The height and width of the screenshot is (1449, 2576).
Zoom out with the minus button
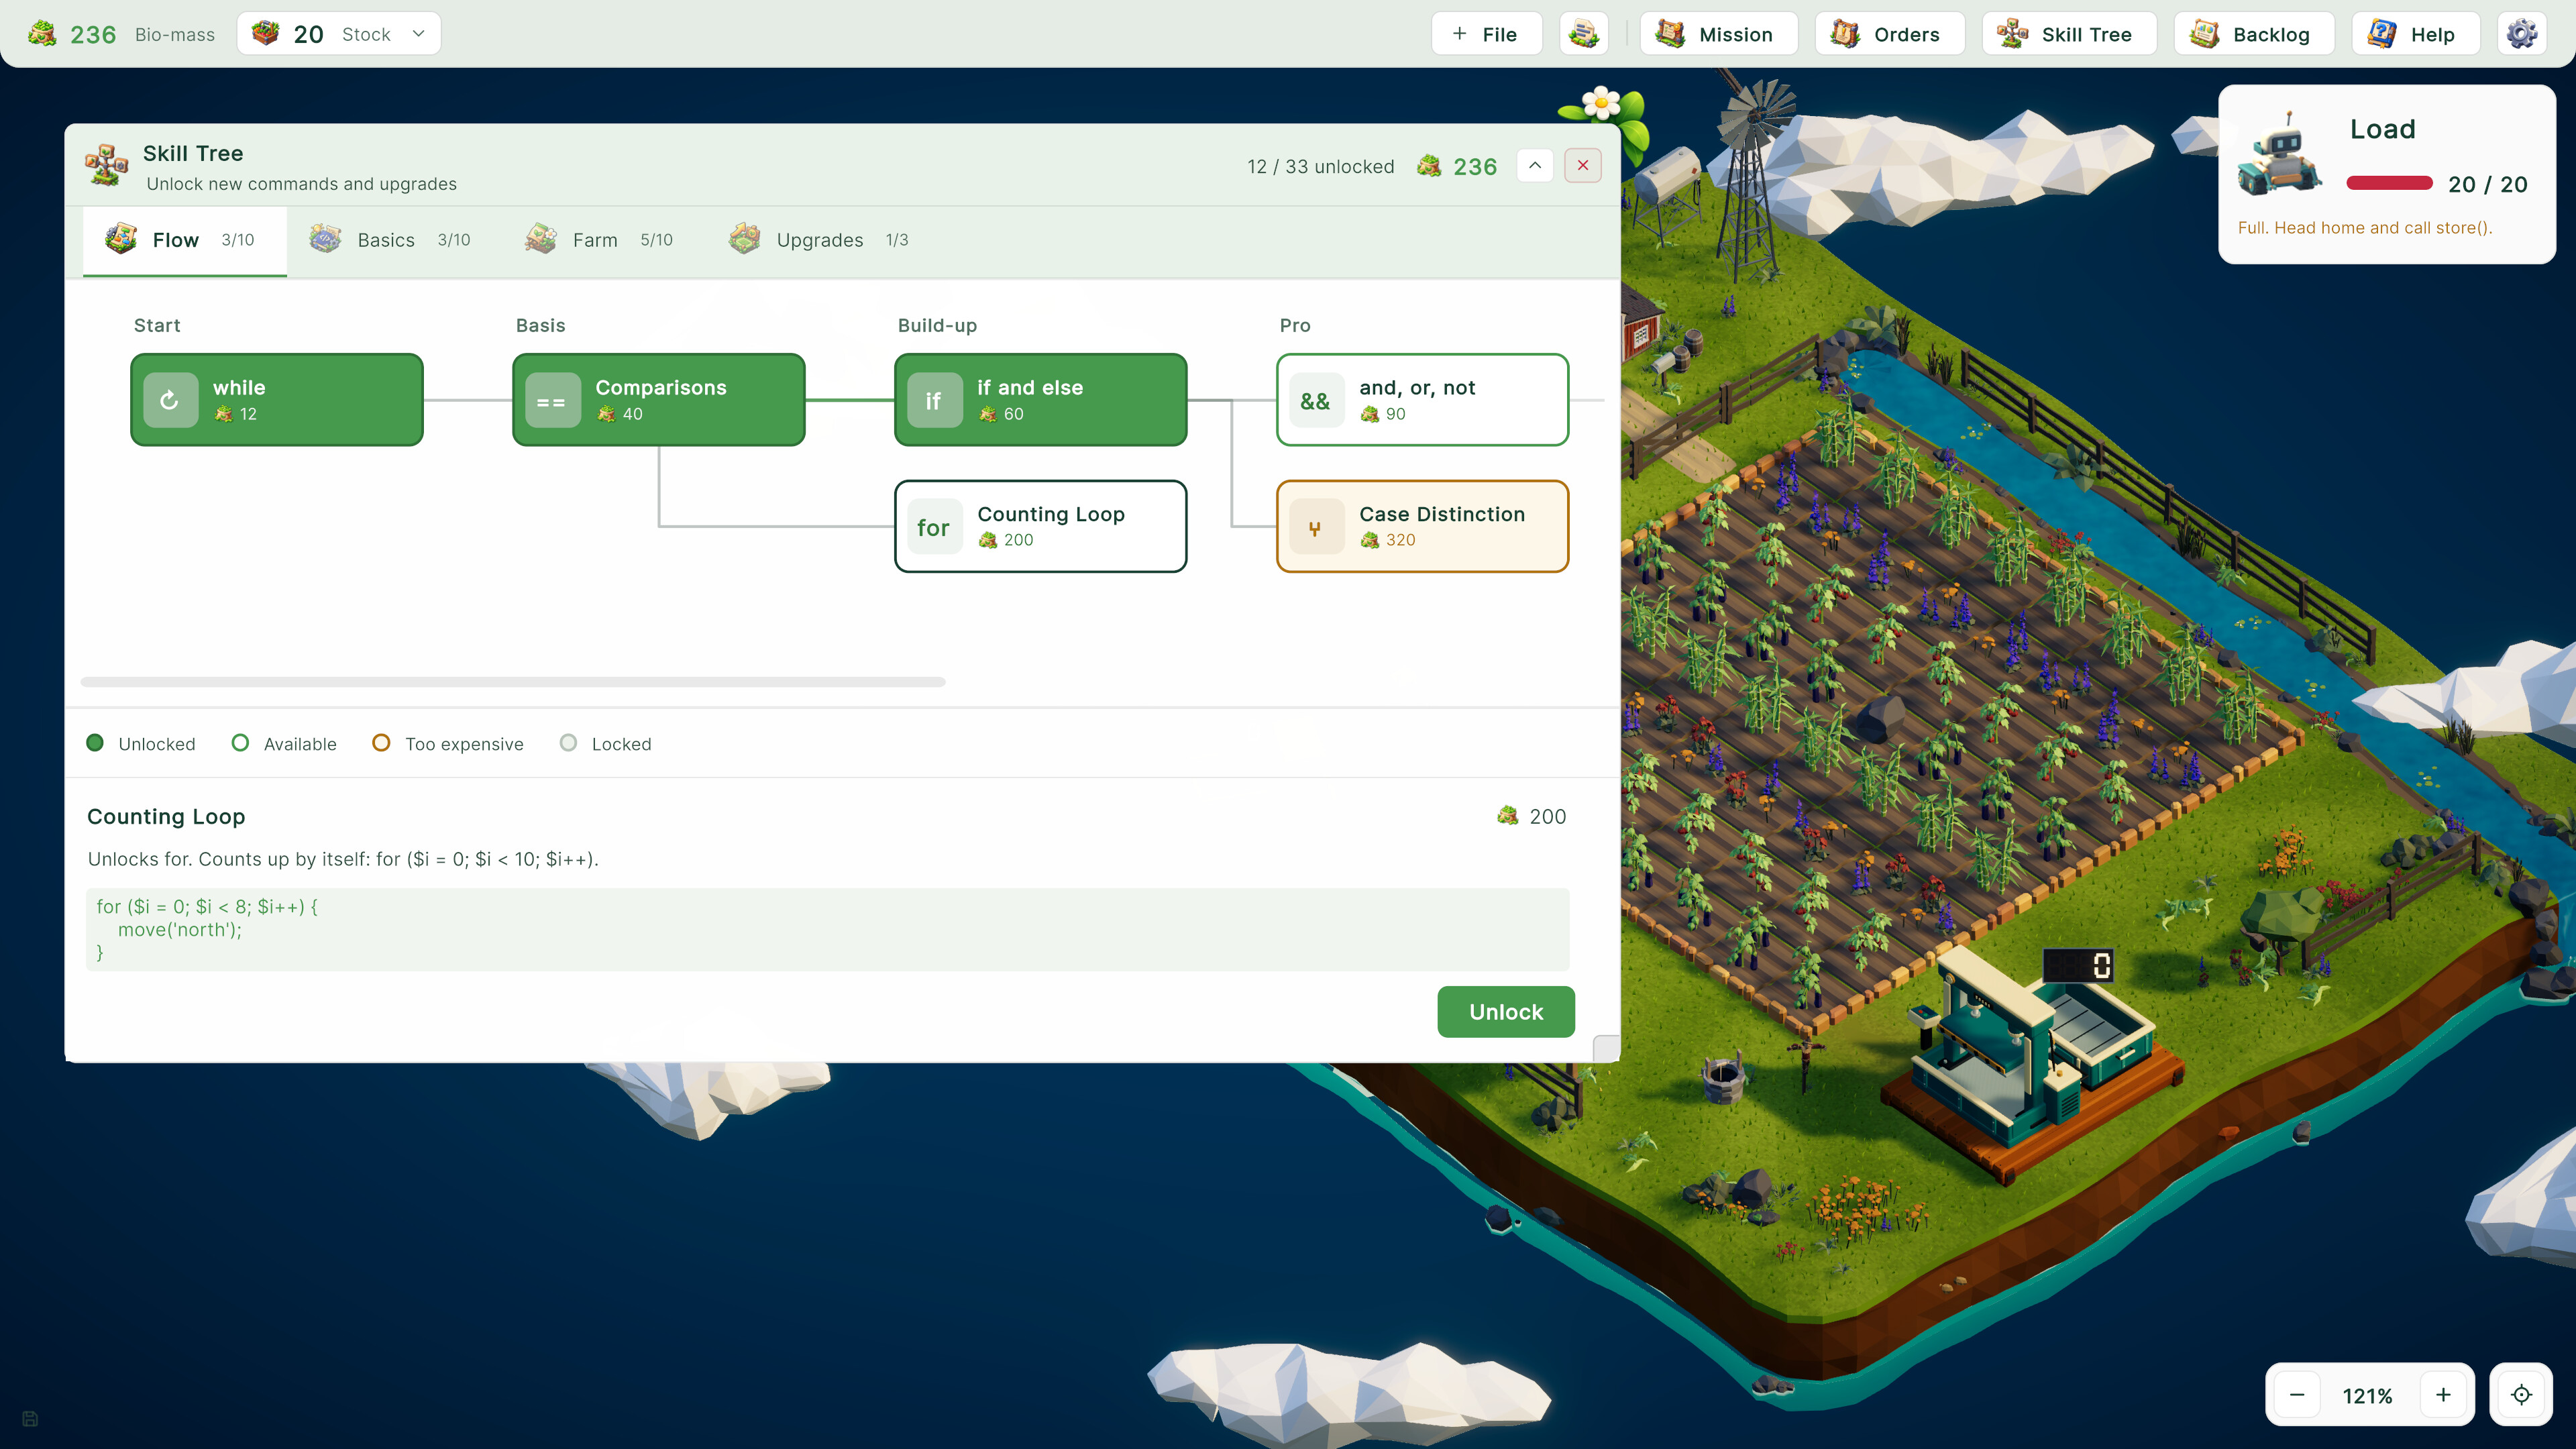coord(2297,1394)
